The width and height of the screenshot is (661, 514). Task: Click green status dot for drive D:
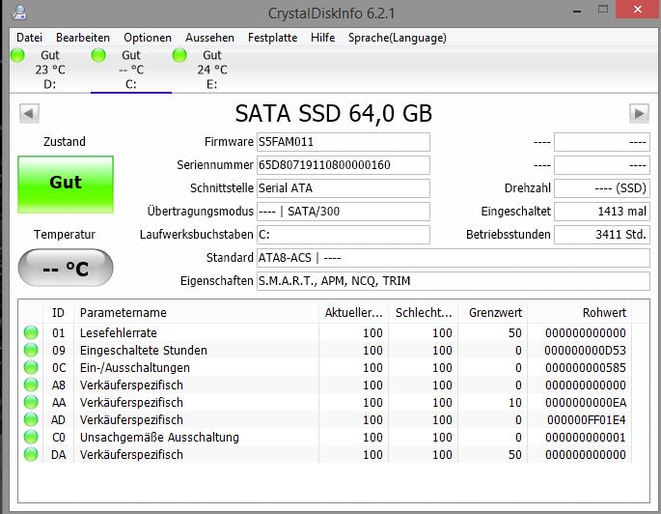[x=17, y=55]
